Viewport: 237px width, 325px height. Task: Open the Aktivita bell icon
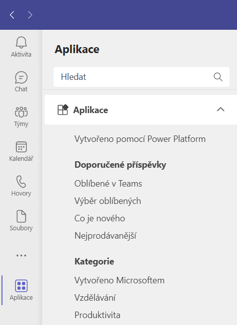point(21,47)
